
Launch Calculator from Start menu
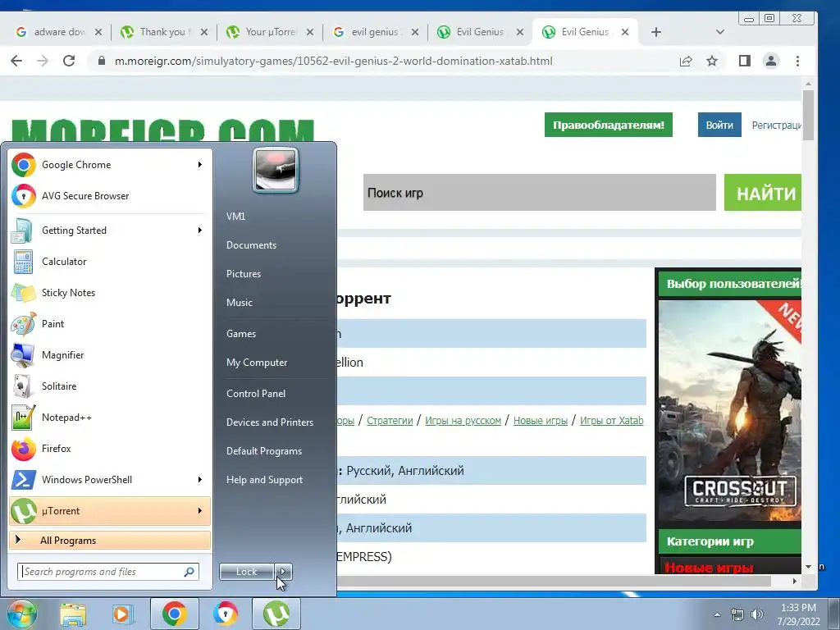[x=110, y=262]
